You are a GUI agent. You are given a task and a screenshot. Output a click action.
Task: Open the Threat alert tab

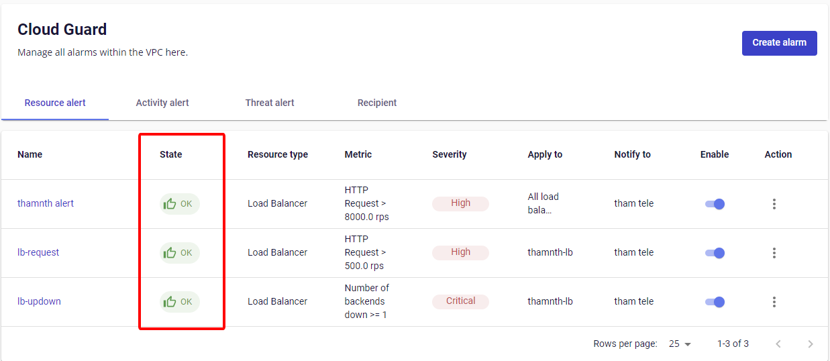tap(270, 103)
